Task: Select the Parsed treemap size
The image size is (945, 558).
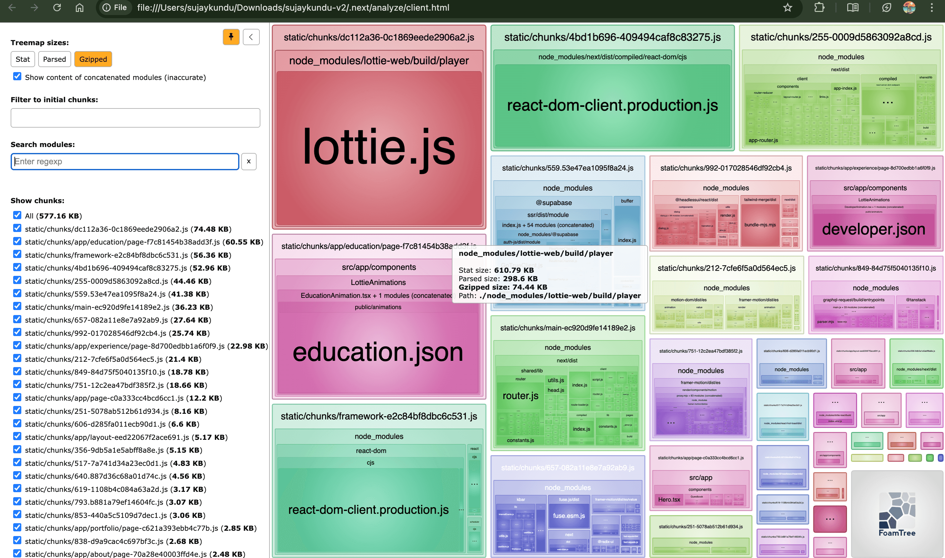Action: (x=54, y=59)
